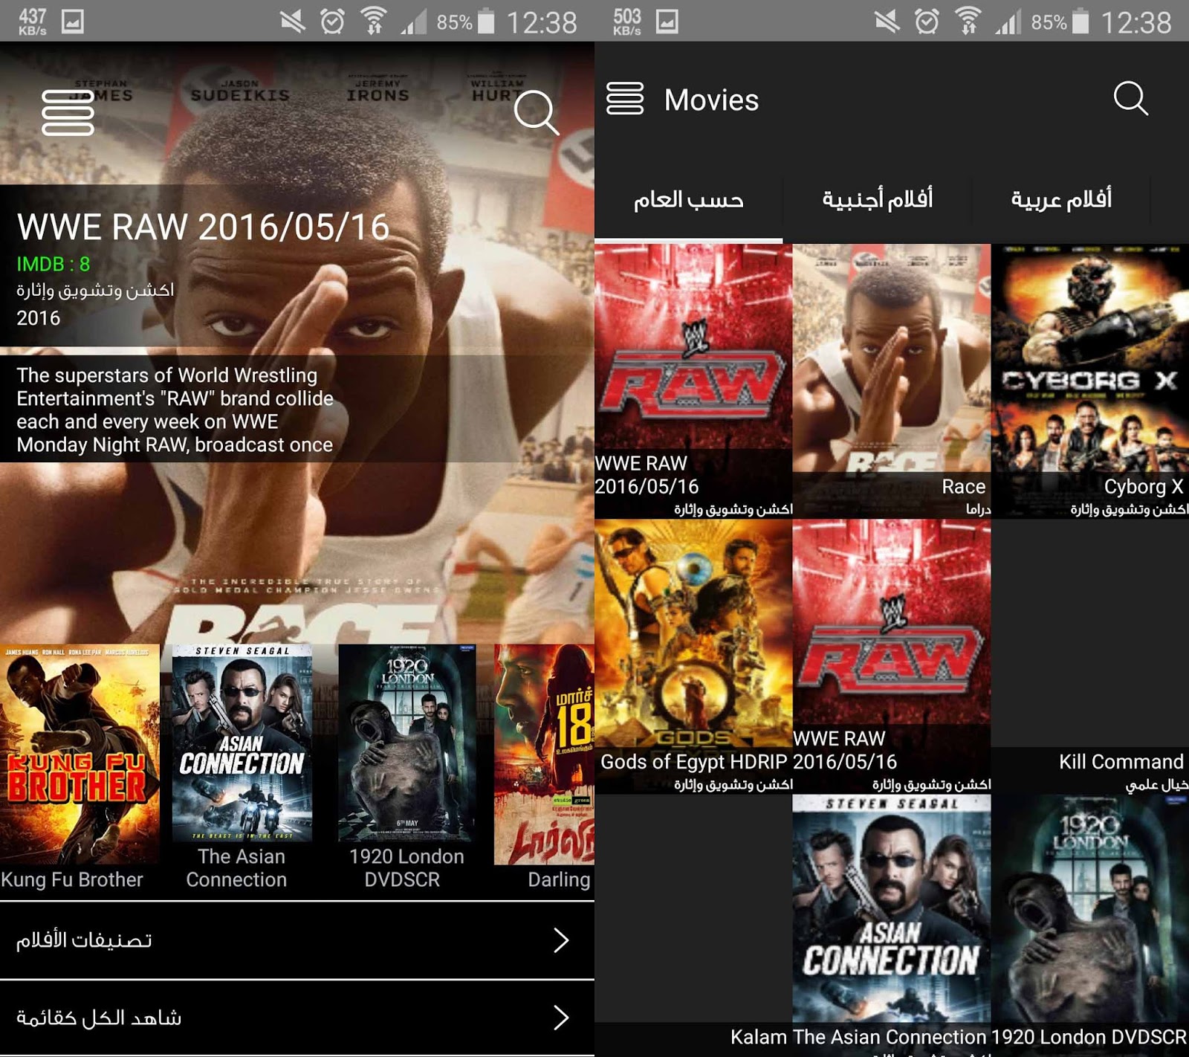Expand the شاهد الكل كقائمة row arrow
Image resolution: width=1189 pixels, height=1057 pixels.
[x=562, y=1018]
